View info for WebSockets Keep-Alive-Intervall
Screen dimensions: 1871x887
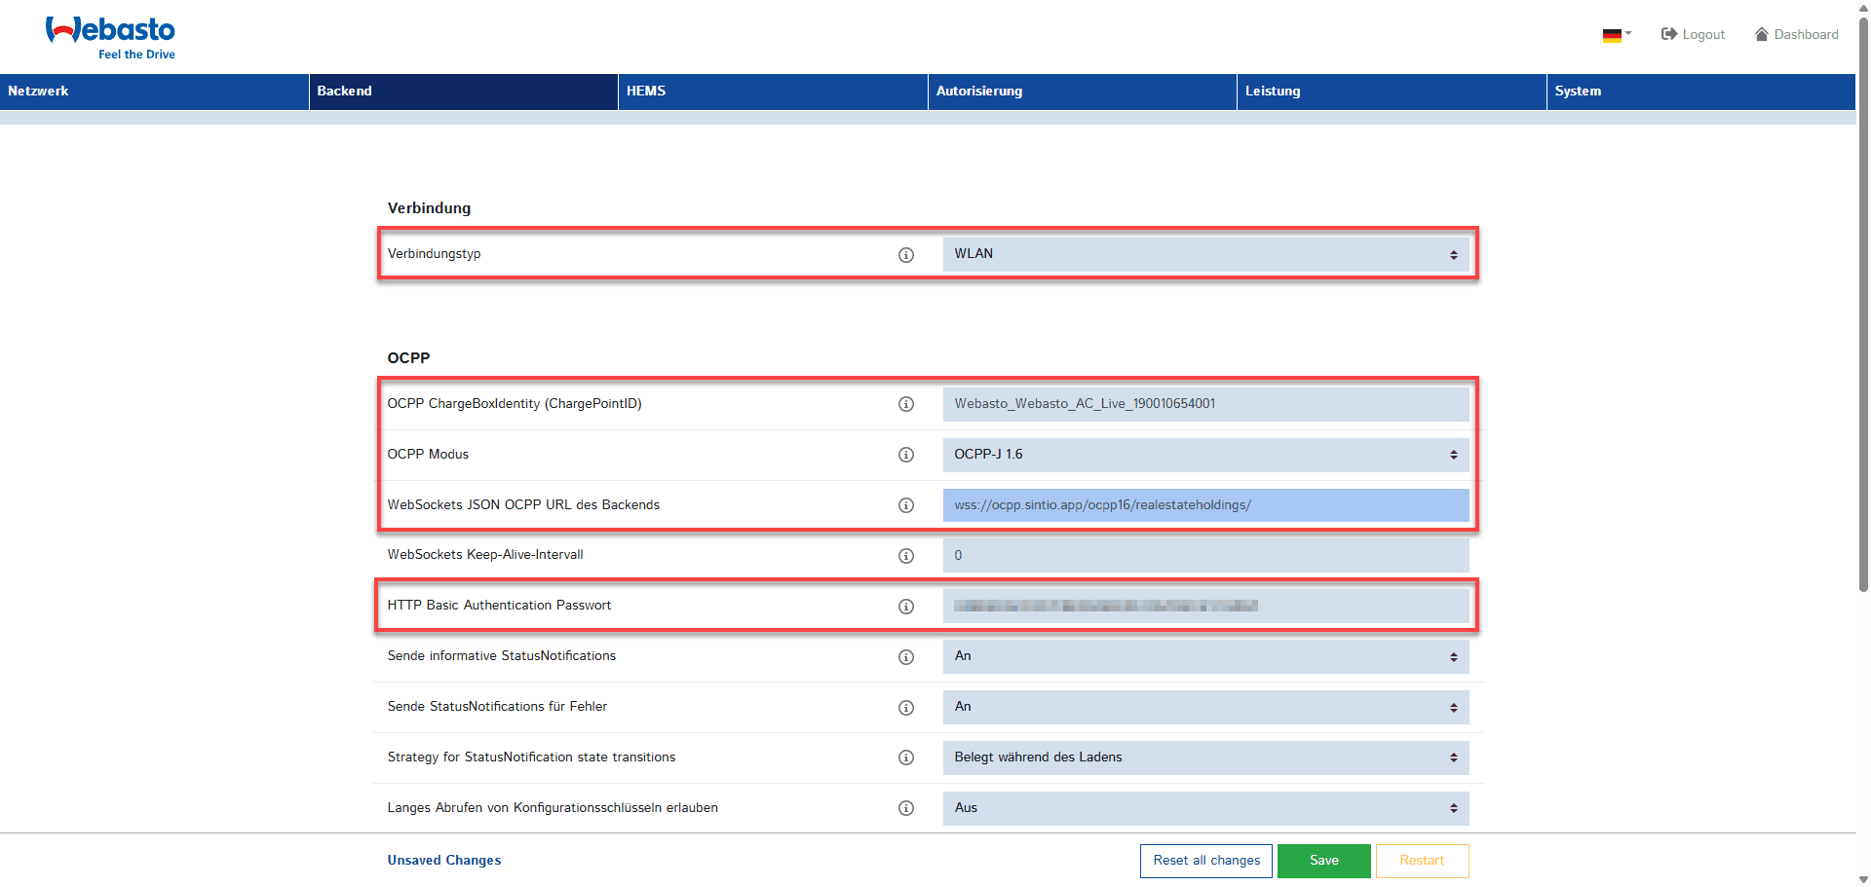(906, 556)
